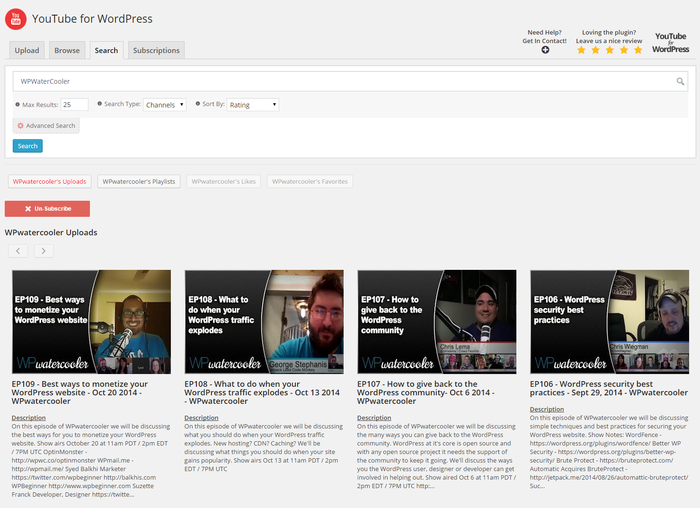Show WPwatercooler's Likes
The width and height of the screenshot is (700, 508).
(223, 181)
